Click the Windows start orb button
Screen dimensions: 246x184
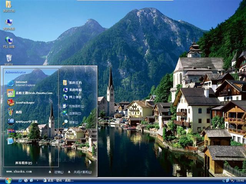click(8, 181)
